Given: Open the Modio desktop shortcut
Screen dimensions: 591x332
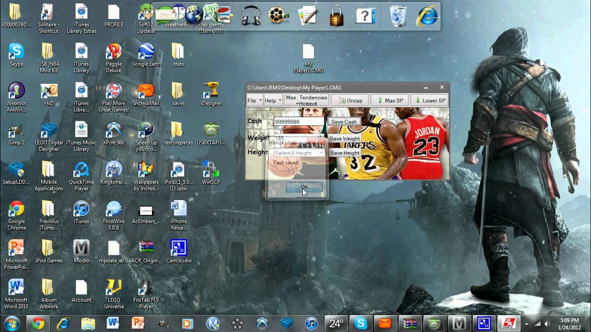Looking at the screenshot, I should click(81, 251).
